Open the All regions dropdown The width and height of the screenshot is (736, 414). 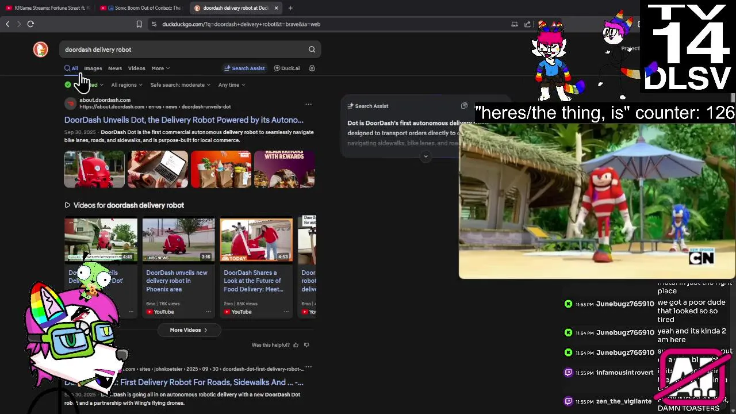pyautogui.click(x=126, y=85)
